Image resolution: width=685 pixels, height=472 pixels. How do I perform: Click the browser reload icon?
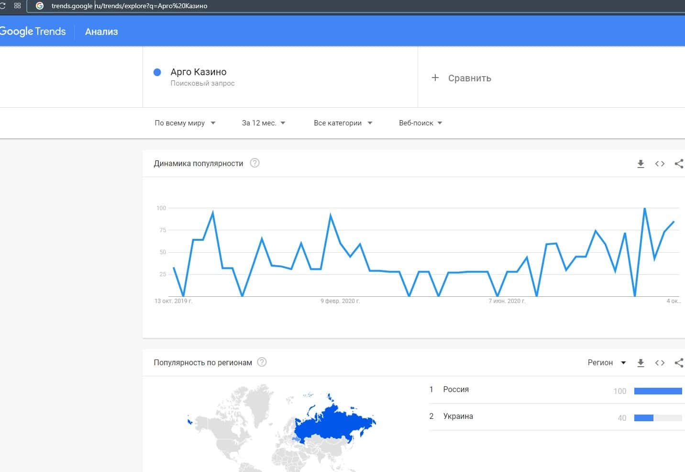click(2, 6)
